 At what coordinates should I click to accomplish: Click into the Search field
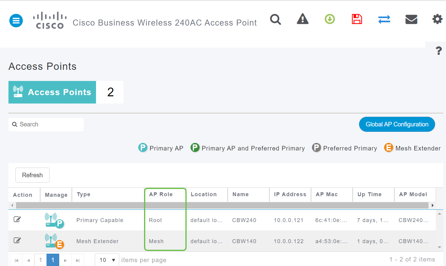(x=46, y=125)
